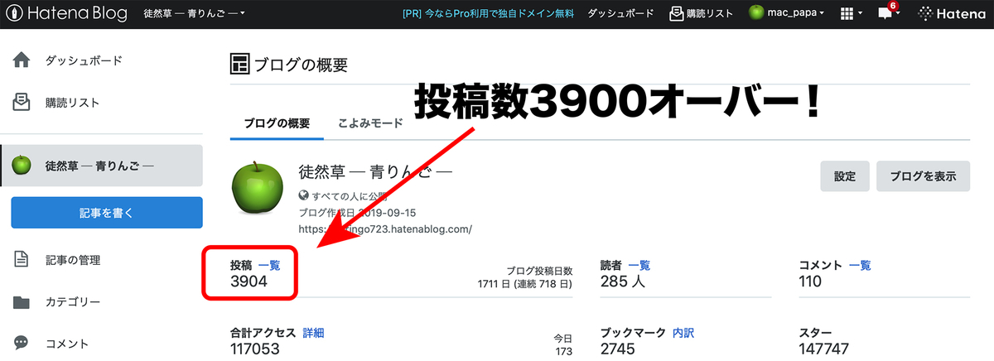Open 購読リスト in the top bar
994x361 pixels.
[701, 13]
